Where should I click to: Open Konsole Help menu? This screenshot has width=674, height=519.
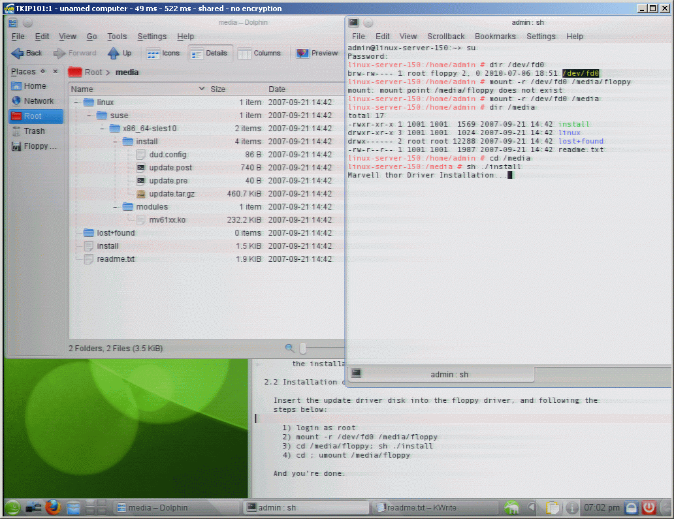click(574, 37)
